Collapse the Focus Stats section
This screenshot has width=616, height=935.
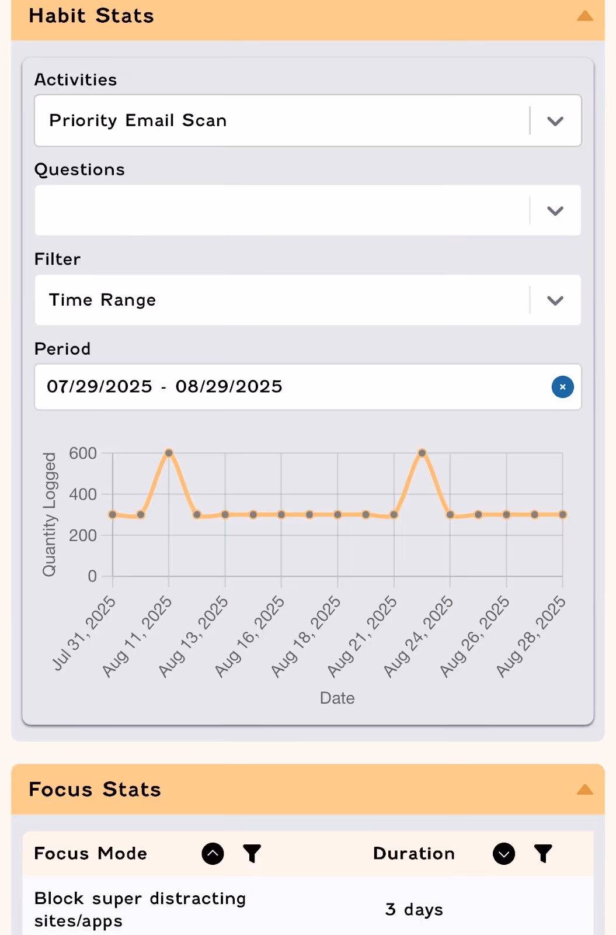tap(584, 790)
